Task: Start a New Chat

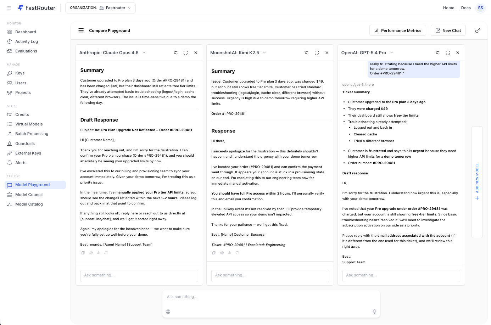Action: click(448, 30)
